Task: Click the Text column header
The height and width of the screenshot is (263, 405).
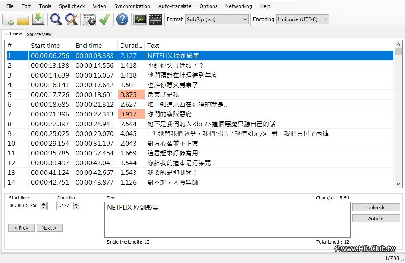Action: coord(269,46)
